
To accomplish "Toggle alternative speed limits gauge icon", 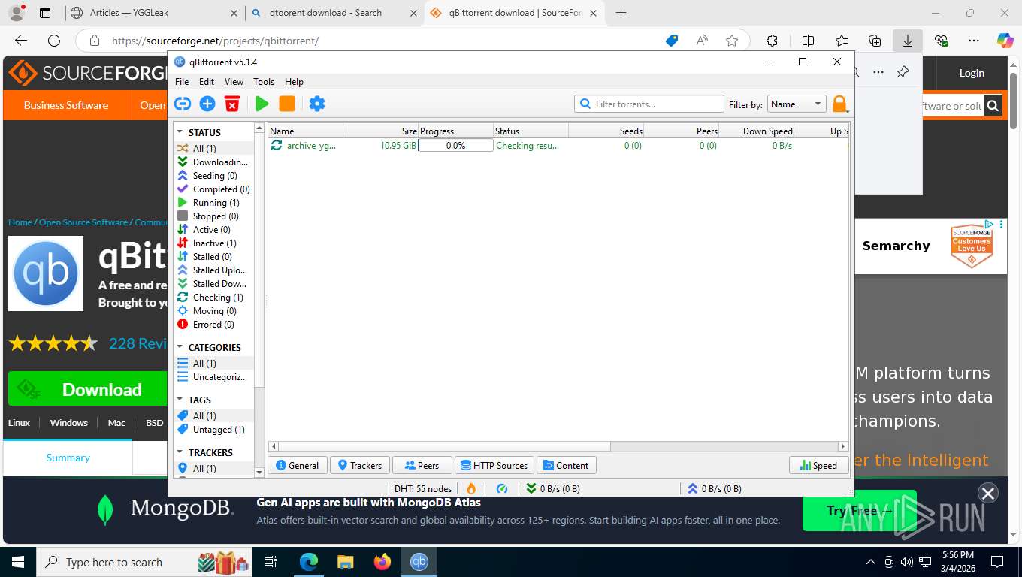I will click(x=502, y=488).
